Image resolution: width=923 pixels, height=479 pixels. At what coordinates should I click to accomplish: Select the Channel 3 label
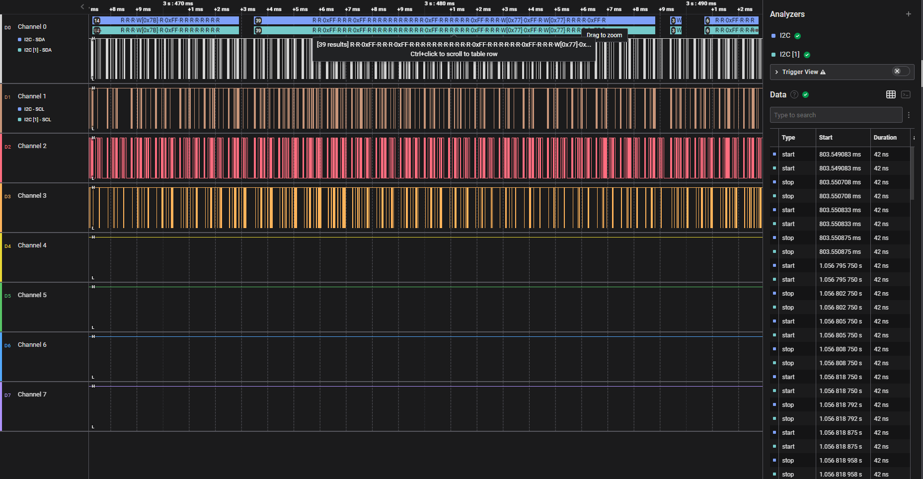click(32, 196)
